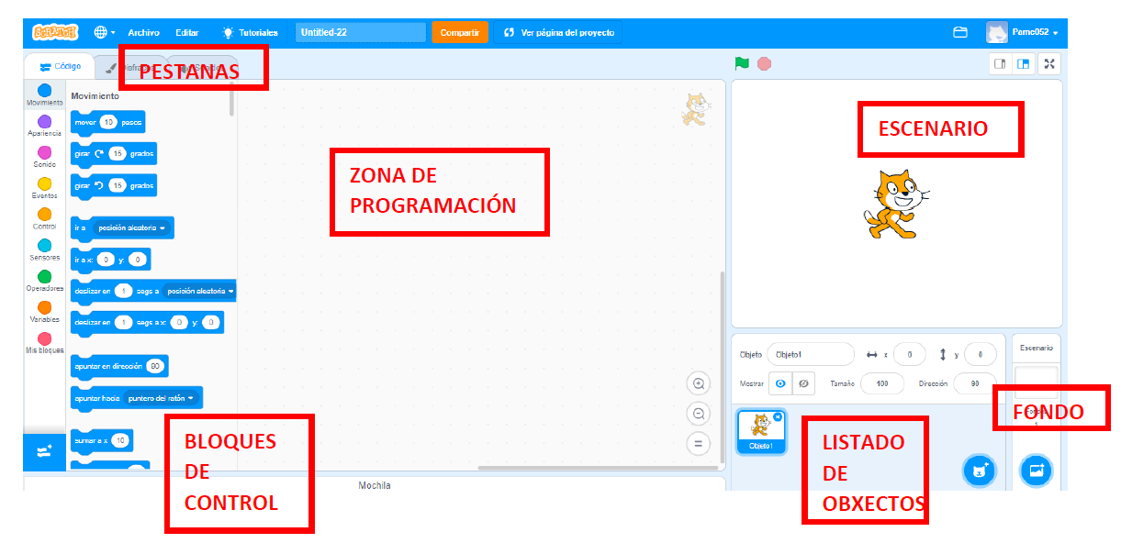
Task: Click the orange Compartir button
Action: click(459, 32)
